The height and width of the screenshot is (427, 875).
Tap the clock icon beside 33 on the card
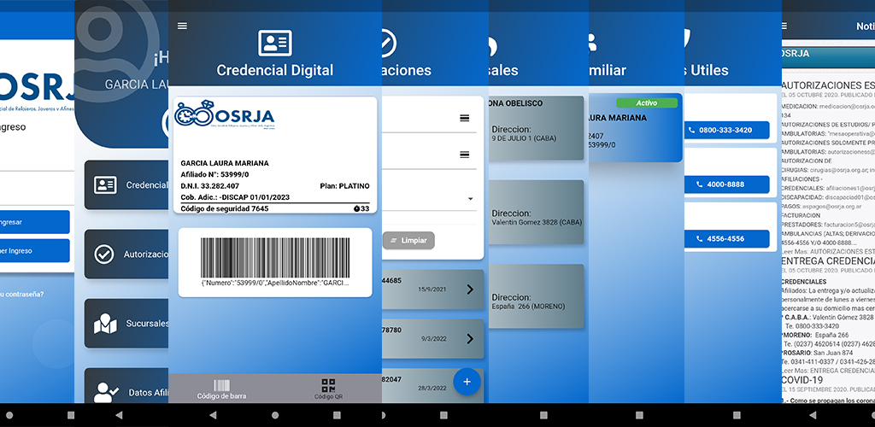356,208
